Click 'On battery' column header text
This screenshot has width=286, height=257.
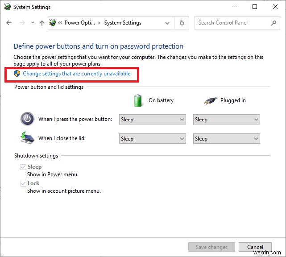(161, 100)
